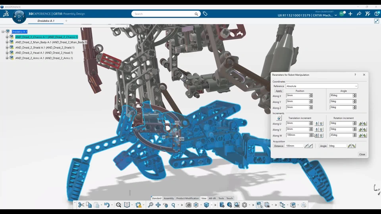
Task: Expand the AND_Droid_2_Chassis A.1 node
Action: click(7, 37)
